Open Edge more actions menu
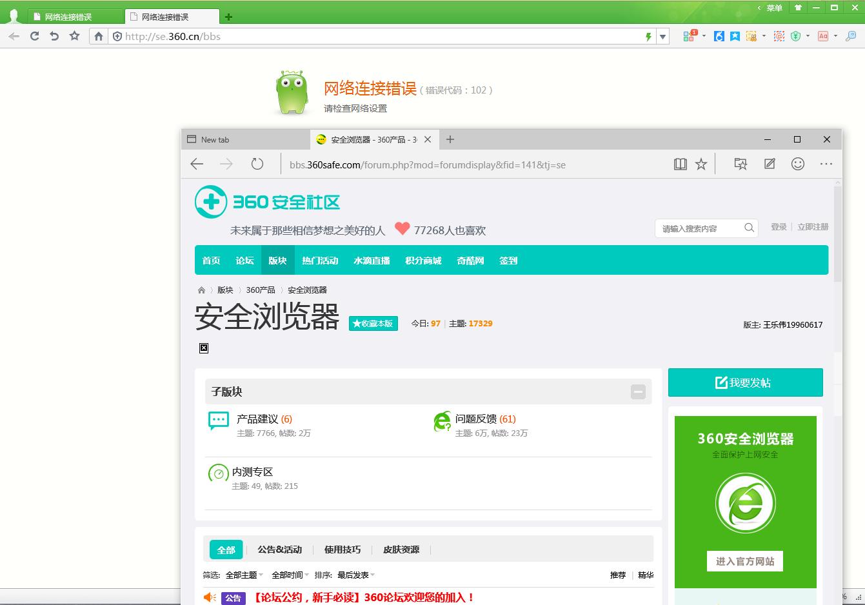Screen dimensions: 865x605 tap(826, 164)
